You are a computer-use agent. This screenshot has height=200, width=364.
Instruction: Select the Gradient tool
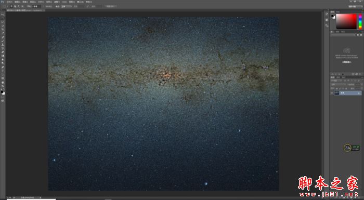tap(3, 56)
